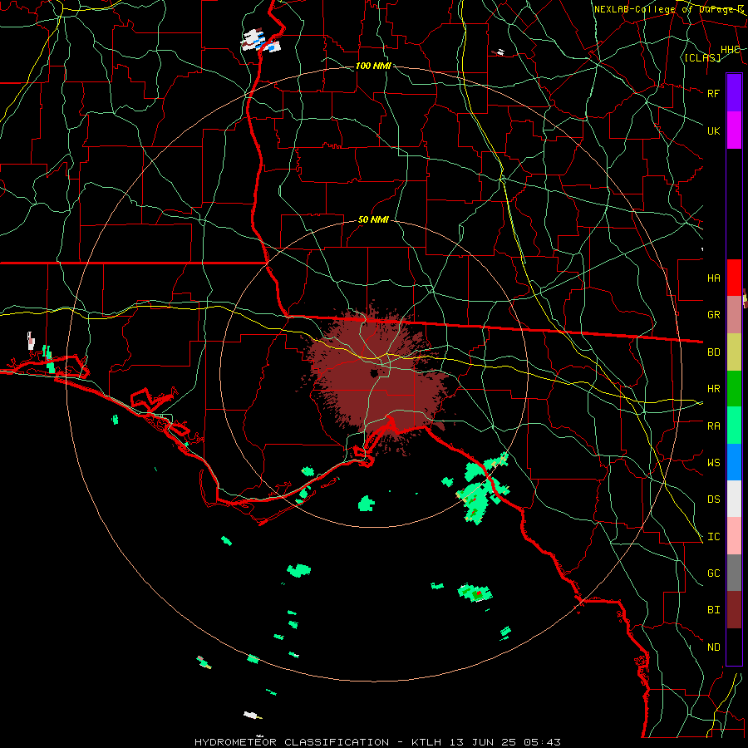Select the light pink IC legend swatch
The image size is (748, 748).
tap(734, 536)
